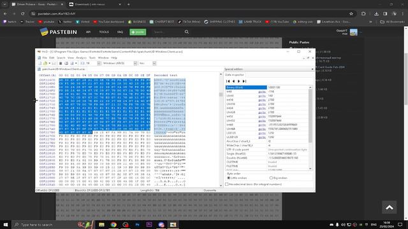Click go to link for Int8 row

coord(262,92)
